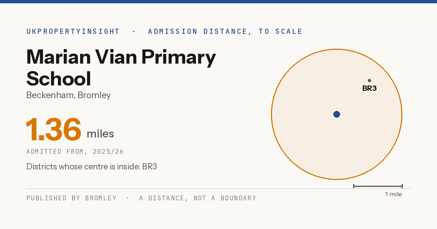Click the blue school location dot
This screenshot has width=437, height=229.
pos(336,114)
